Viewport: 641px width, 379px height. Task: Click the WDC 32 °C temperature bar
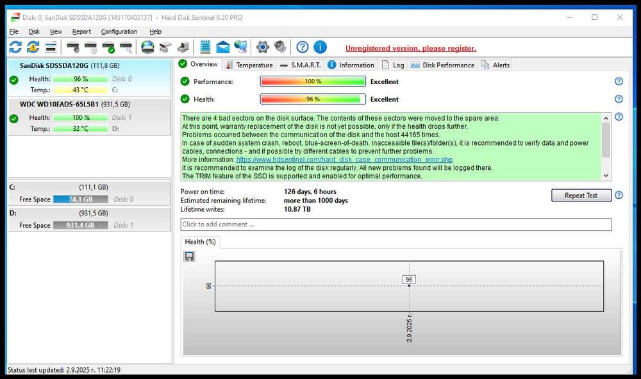(x=81, y=129)
